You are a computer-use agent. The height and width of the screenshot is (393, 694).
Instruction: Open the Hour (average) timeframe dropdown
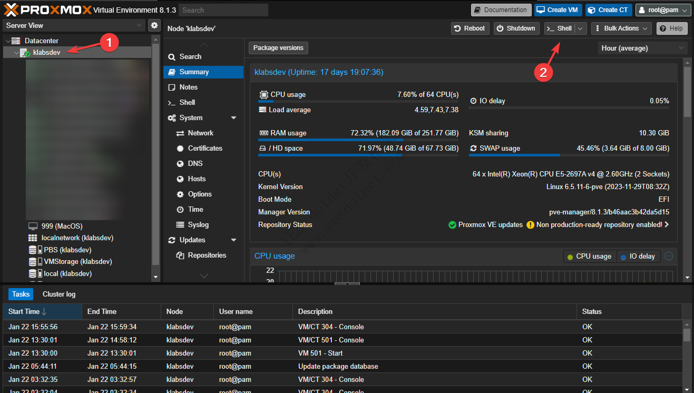click(x=642, y=48)
